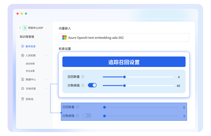
Task: Click the green 项 project icon
Action: pos(25,28)
